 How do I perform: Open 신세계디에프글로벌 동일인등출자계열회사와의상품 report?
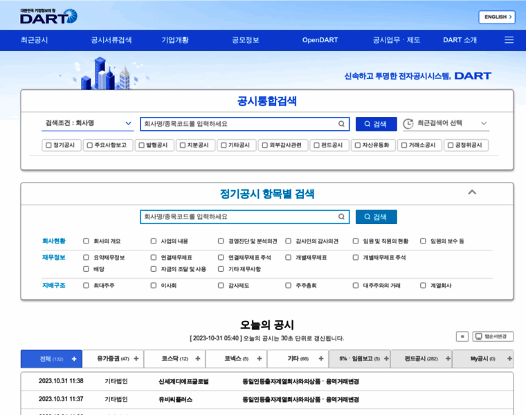coord(300,382)
